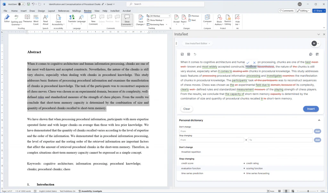Click the Clear button

187,109
